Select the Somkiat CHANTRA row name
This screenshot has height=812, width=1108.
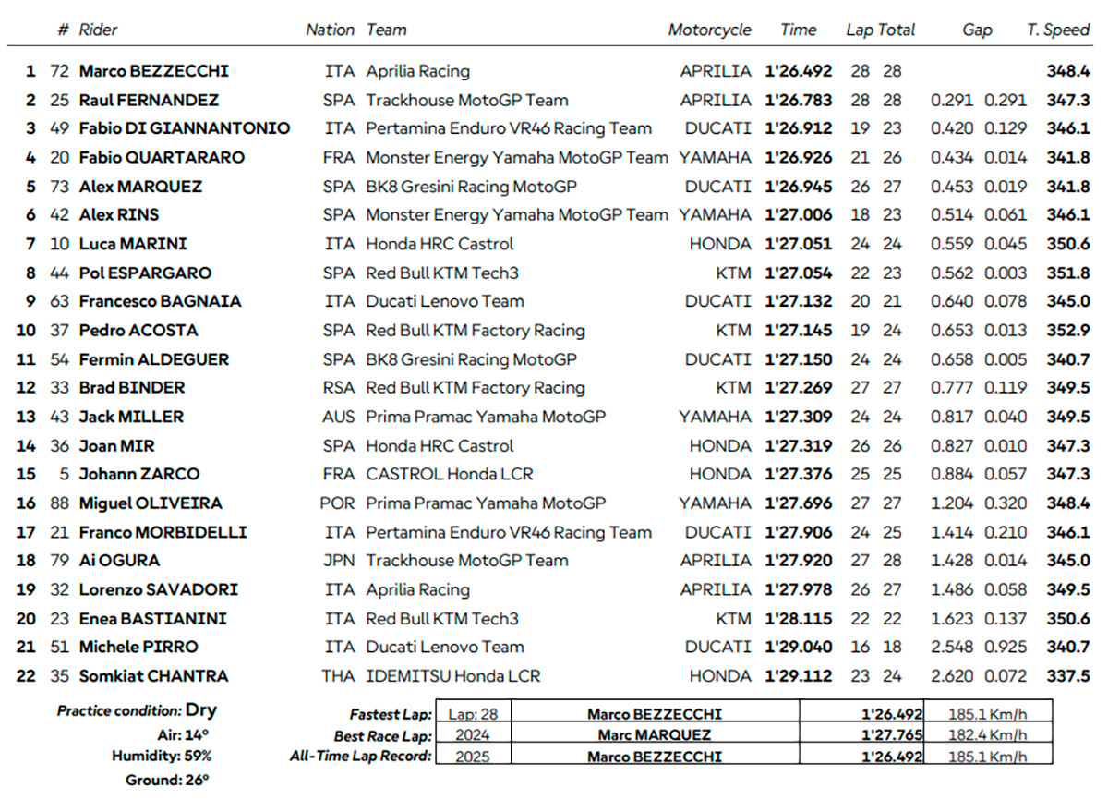[x=155, y=675]
